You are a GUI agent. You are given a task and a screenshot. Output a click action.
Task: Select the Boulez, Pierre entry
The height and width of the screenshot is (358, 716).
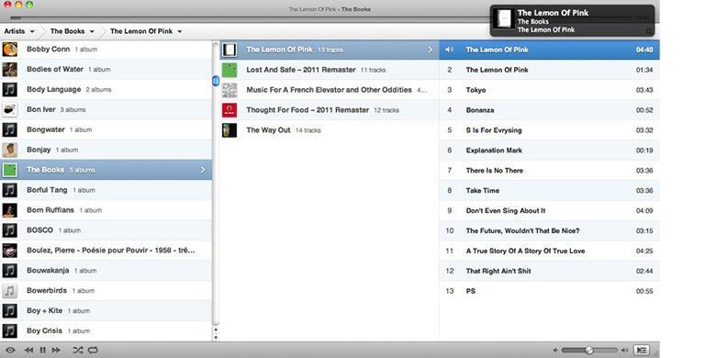point(106,251)
